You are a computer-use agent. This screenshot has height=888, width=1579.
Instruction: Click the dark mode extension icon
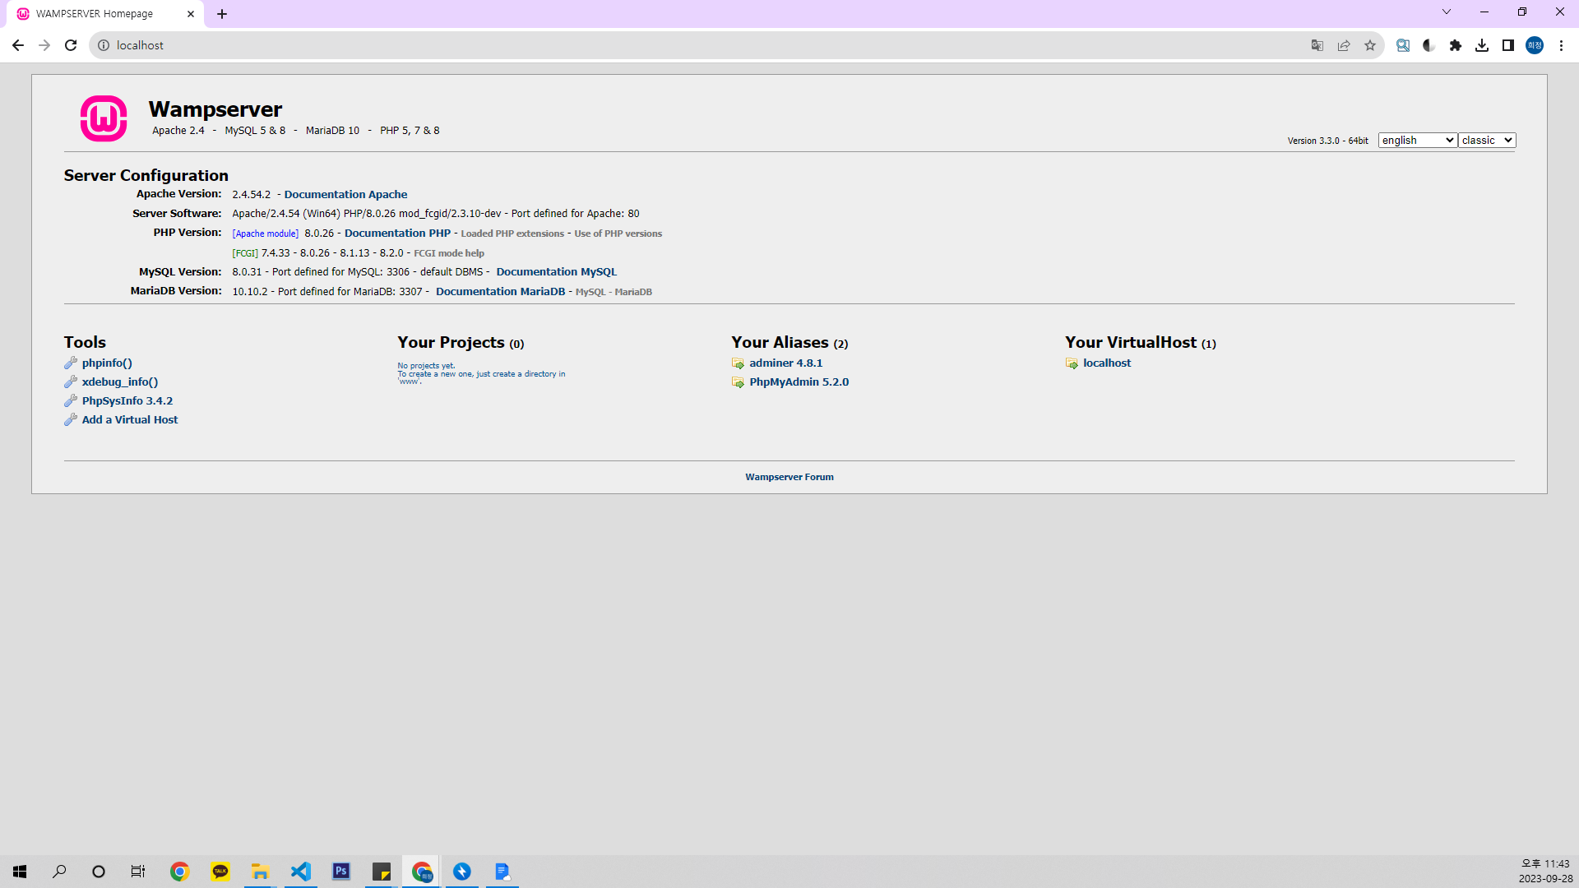(1429, 45)
